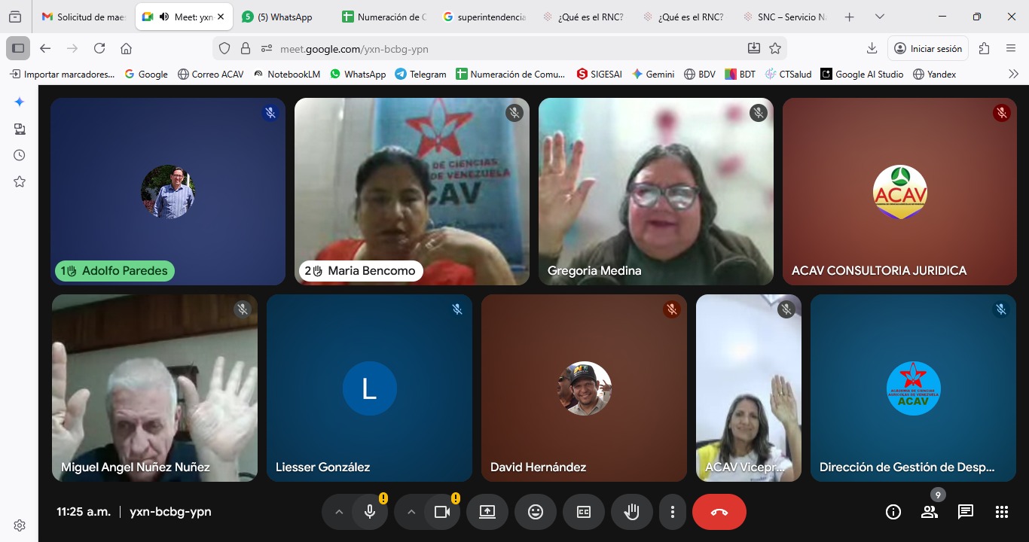Image resolution: width=1029 pixels, height=542 pixels.
Task: Toggle the microphone on or off
Action: (x=369, y=512)
